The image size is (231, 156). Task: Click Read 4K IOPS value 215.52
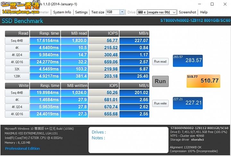click(x=104, y=48)
